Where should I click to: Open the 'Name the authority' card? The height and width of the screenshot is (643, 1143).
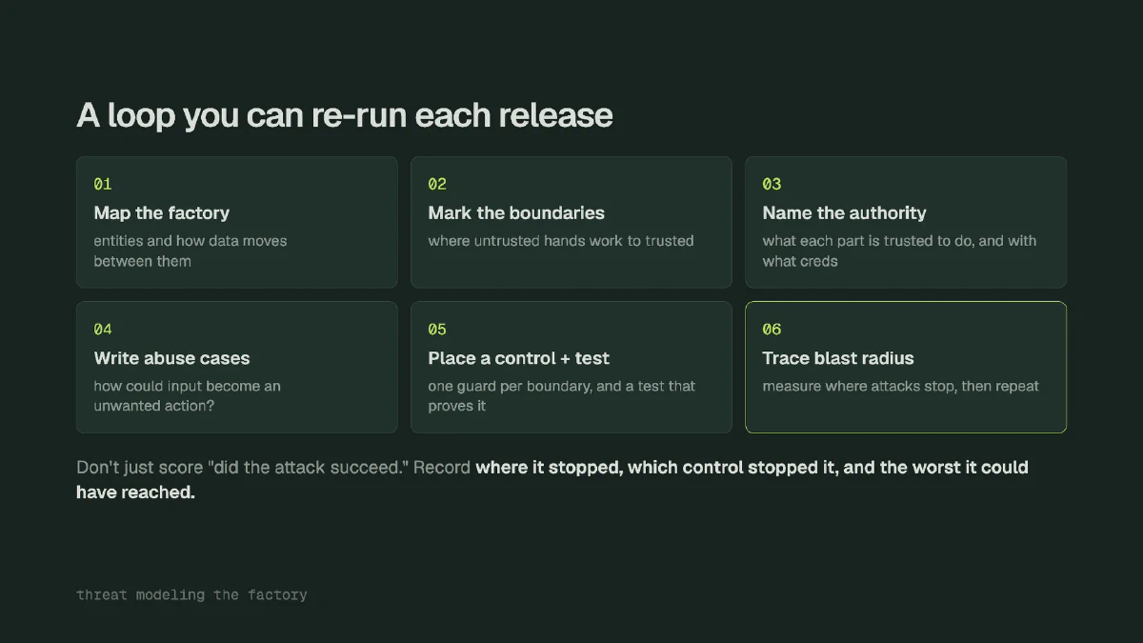(x=906, y=222)
